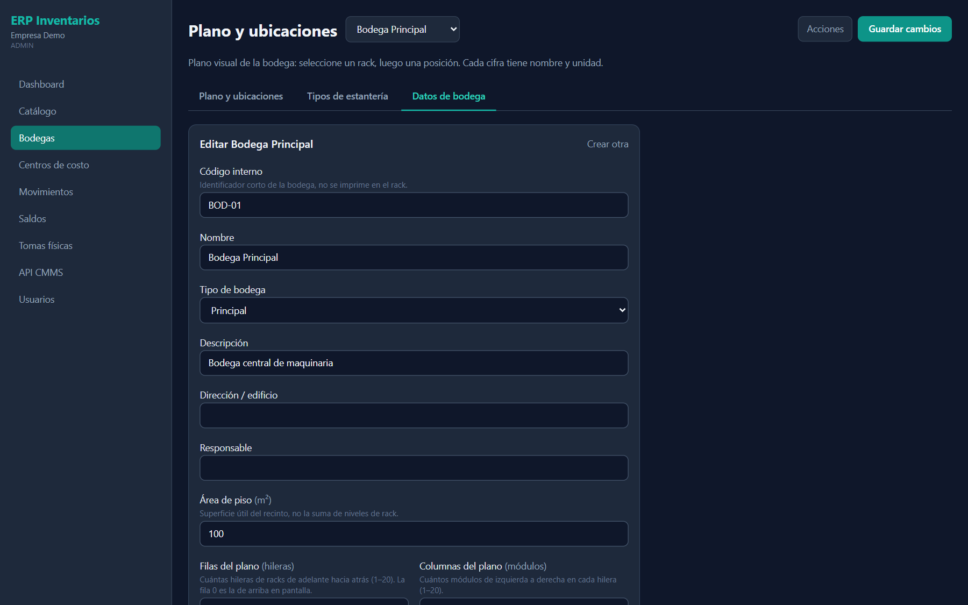Click the empty Dirección / edificio field
Image resolution: width=968 pixels, height=605 pixels.
[x=414, y=416]
